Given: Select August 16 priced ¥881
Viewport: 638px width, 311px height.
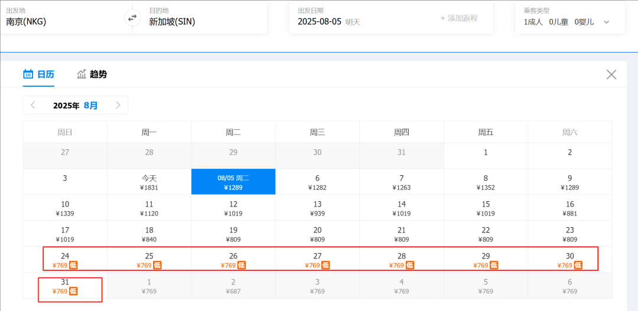Looking at the screenshot, I should pos(569,208).
